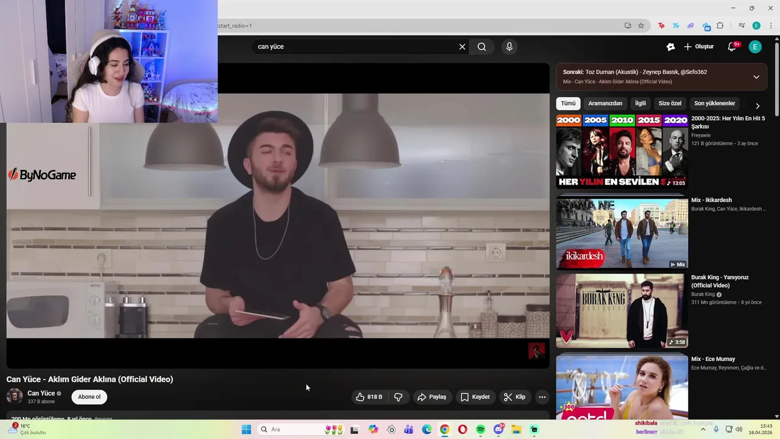Viewport: 780px width, 439px height.
Task: Save video with the Kaydet button
Action: click(475, 397)
